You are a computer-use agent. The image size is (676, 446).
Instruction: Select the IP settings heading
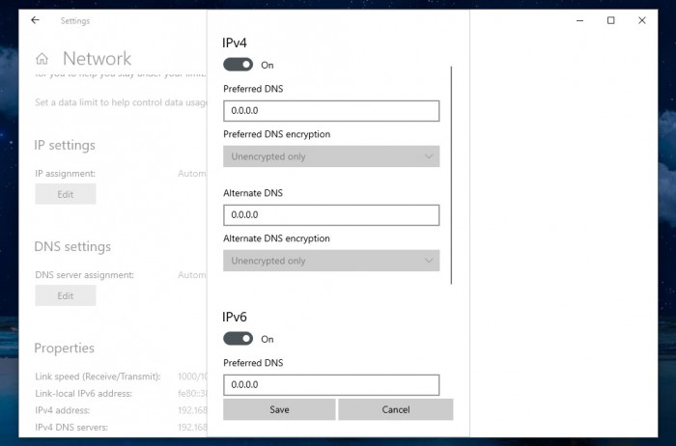(x=65, y=145)
